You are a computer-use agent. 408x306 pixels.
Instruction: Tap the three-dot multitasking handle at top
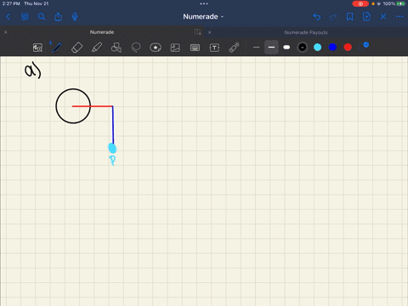click(204, 3)
